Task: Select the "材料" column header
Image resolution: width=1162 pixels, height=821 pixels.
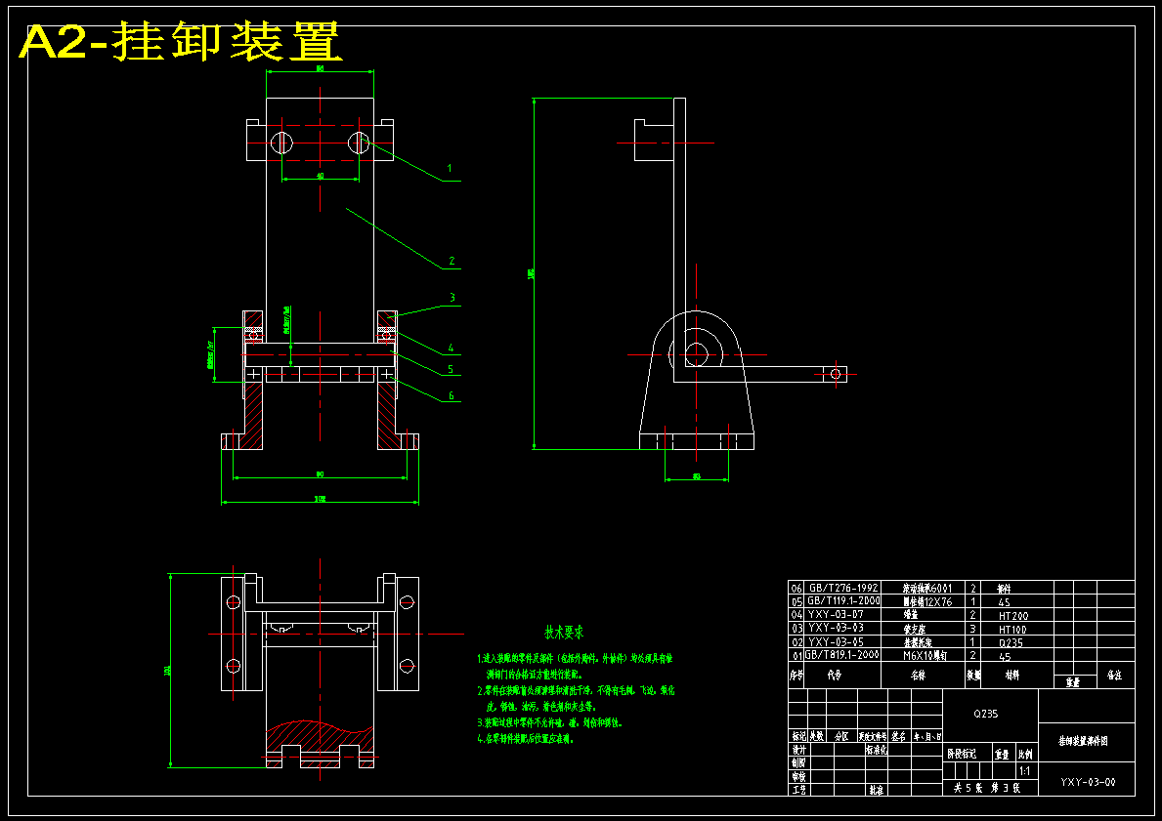Action: 1012,676
